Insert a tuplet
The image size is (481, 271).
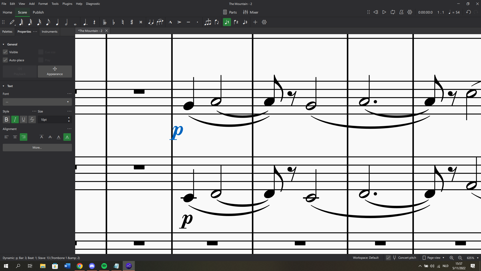coord(208,22)
